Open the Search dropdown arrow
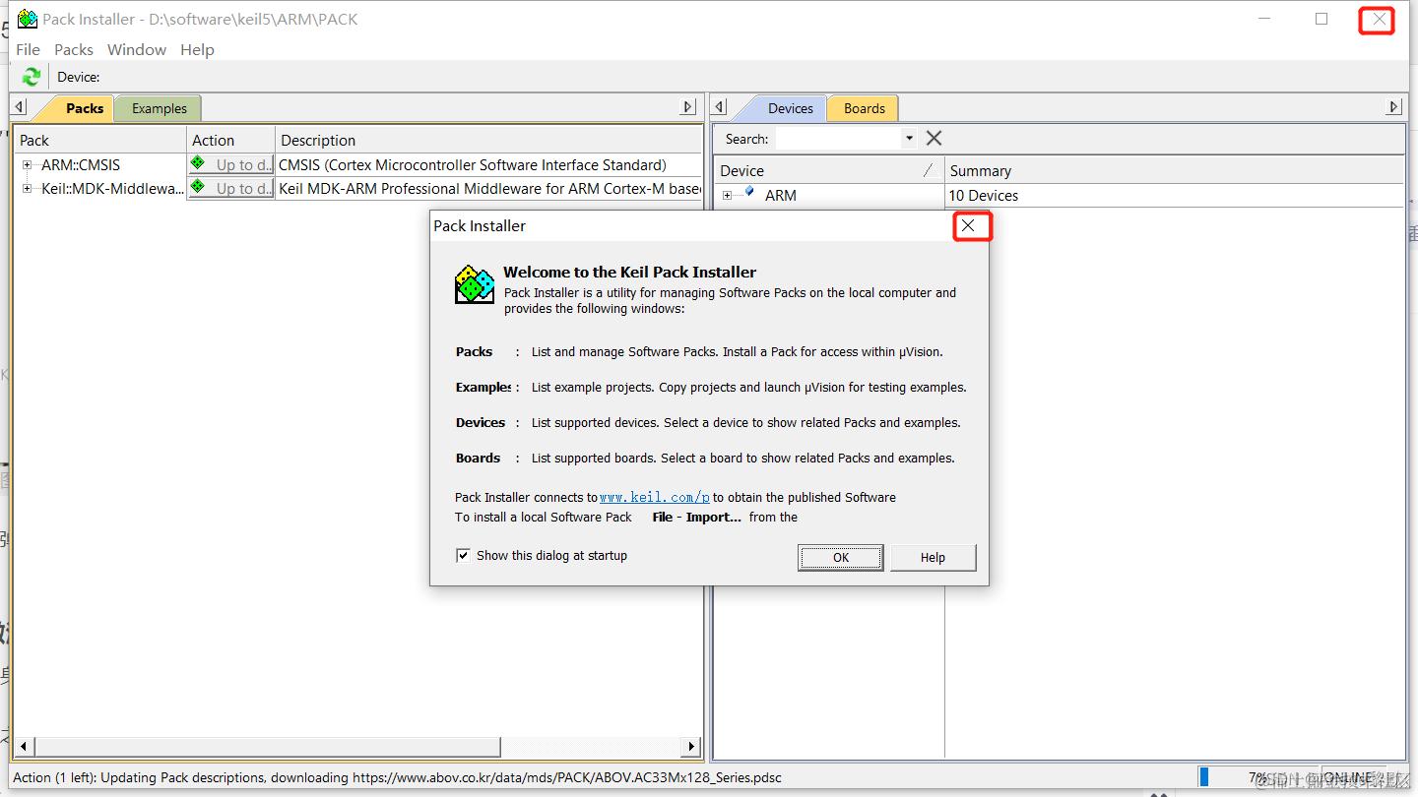Image resolution: width=1418 pixels, height=797 pixels. click(909, 139)
